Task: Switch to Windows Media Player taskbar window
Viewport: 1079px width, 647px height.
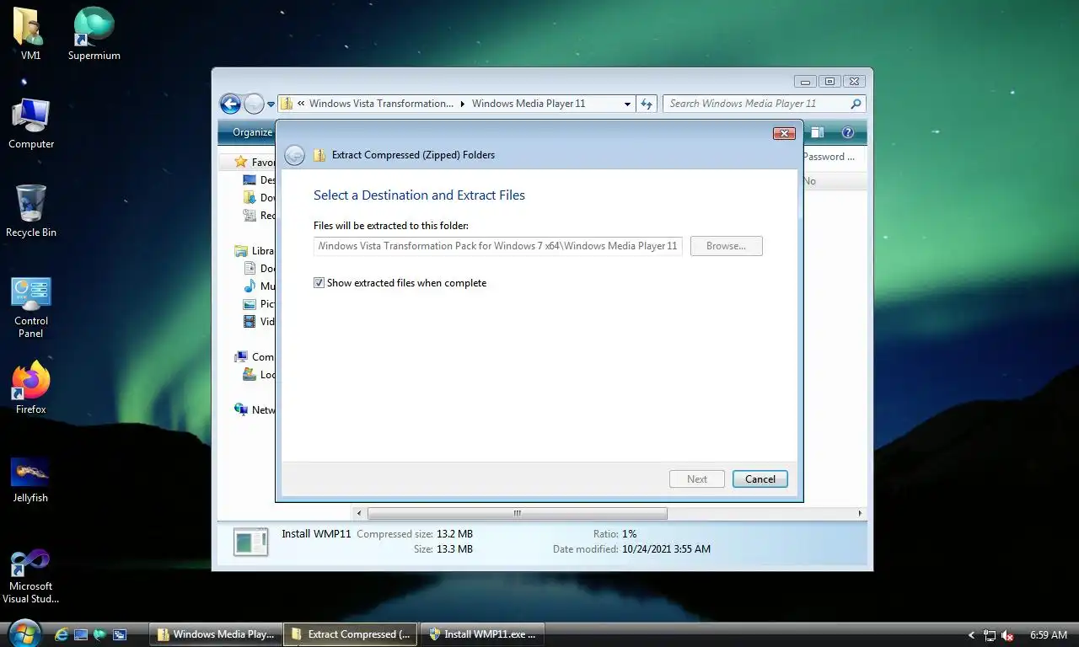Action: click(x=216, y=634)
